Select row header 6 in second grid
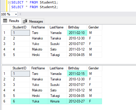 pos(6,101)
